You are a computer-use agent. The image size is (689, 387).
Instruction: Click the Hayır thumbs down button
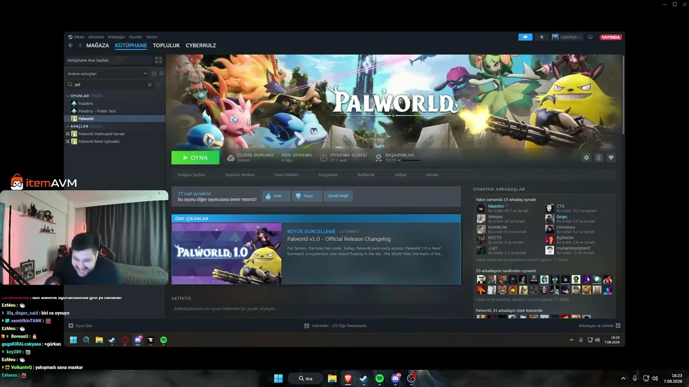307,196
